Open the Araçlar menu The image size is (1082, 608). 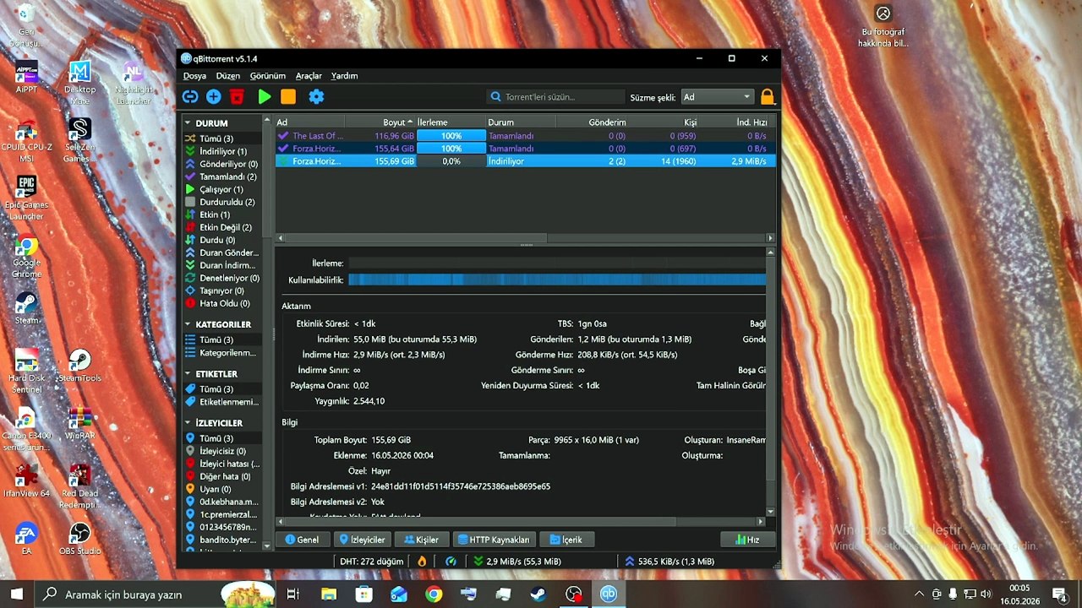pyautogui.click(x=309, y=76)
